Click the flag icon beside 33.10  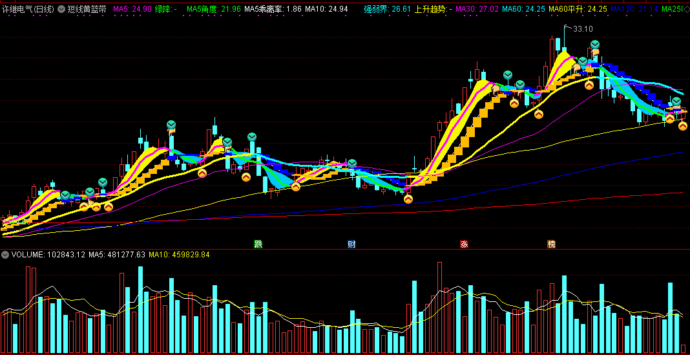(x=567, y=28)
